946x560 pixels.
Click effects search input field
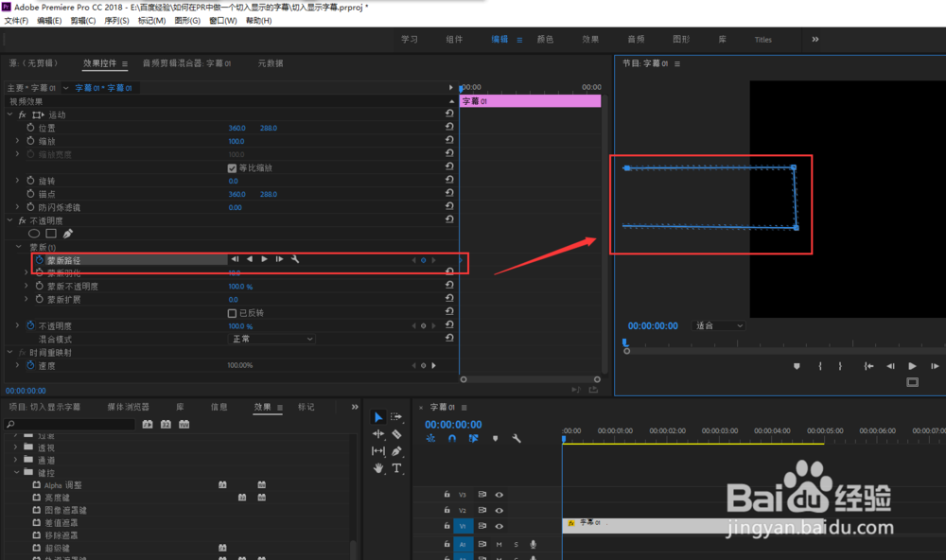70,424
